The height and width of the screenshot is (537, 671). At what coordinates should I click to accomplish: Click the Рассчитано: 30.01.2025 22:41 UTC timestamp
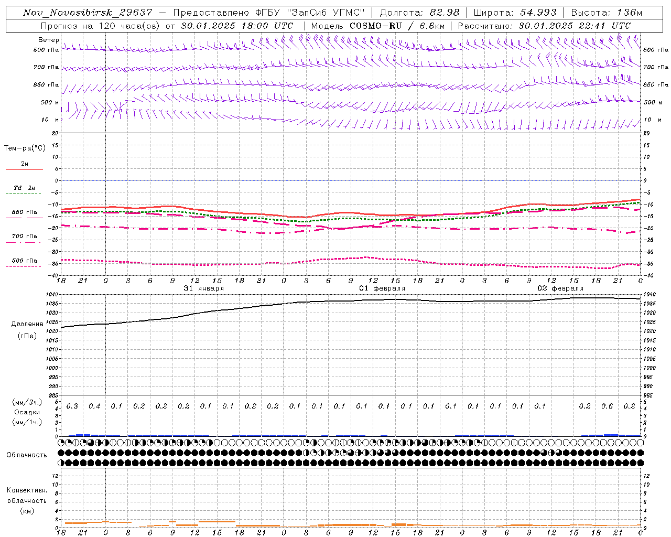coord(545,26)
